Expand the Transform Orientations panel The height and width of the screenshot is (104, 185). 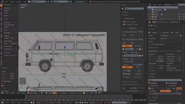130,82
